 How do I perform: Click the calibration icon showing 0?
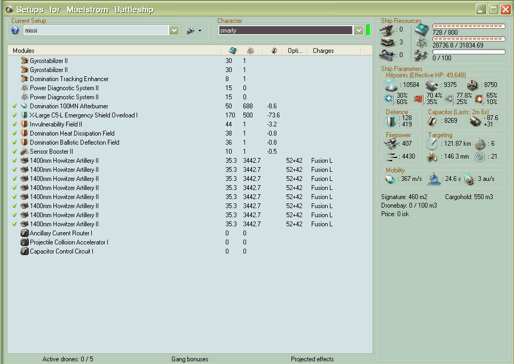[x=387, y=55]
